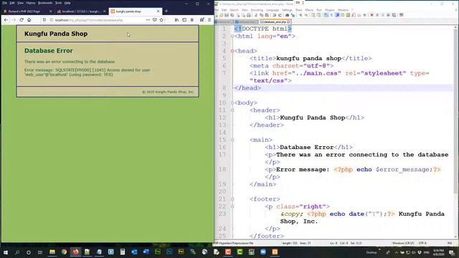The height and width of the screenshot is (258, 459).
Task: Collapse the footer fold marker on line 21
Action: (x=232, y=199)
